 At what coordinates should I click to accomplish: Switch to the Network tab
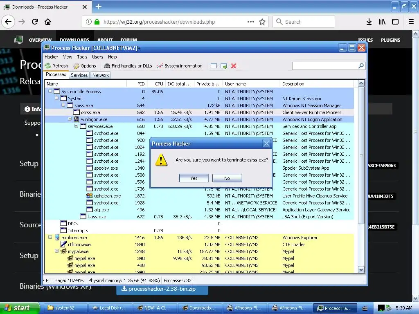(x=101, y=75)
